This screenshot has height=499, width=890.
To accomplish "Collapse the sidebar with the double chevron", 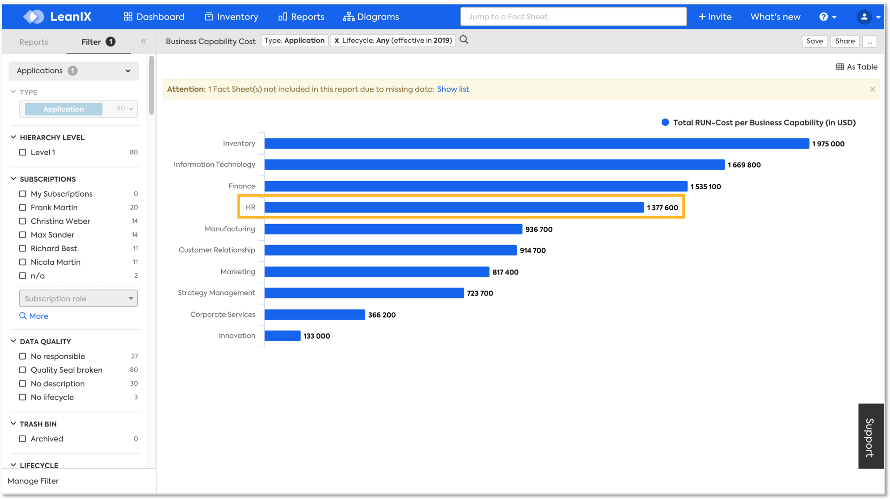I will click(143, 42).
